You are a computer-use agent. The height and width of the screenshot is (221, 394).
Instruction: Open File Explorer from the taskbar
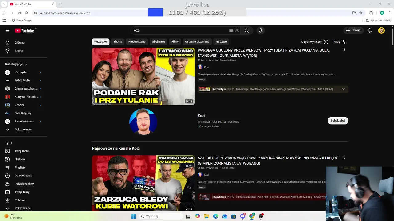pos(207,216)
